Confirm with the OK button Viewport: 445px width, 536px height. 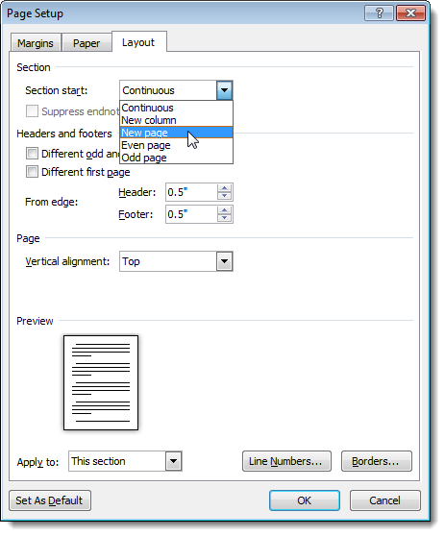tap(305, 500)
